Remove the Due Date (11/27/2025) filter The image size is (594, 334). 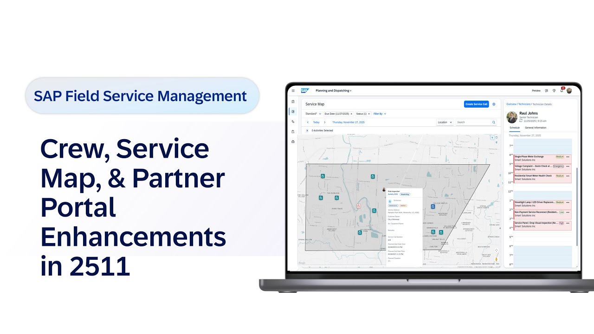[x=351, y=114]
